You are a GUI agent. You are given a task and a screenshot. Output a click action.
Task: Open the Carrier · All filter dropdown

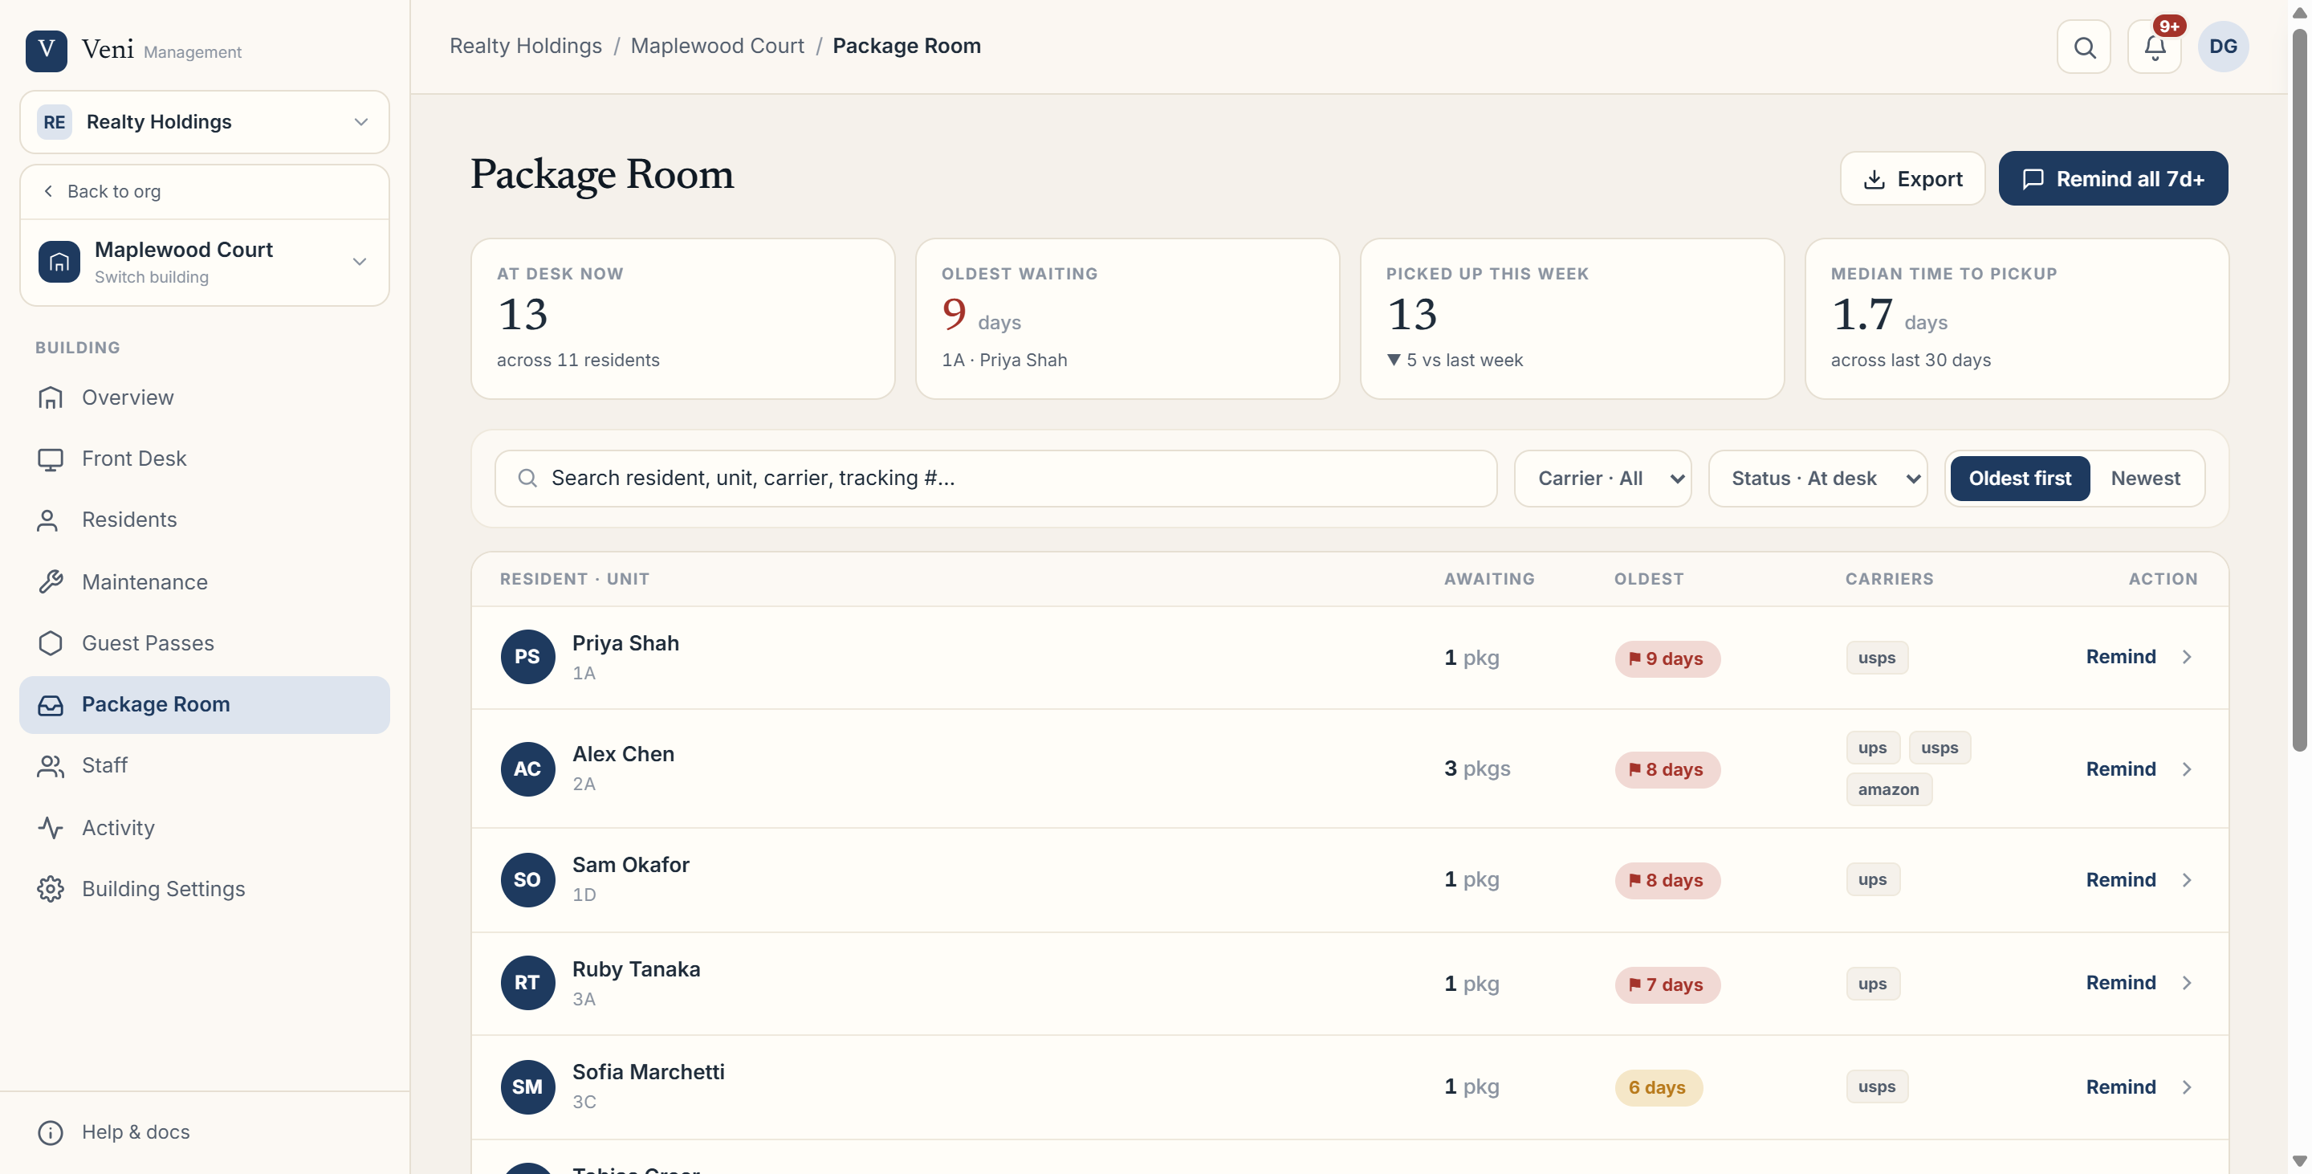point(1603,479)
